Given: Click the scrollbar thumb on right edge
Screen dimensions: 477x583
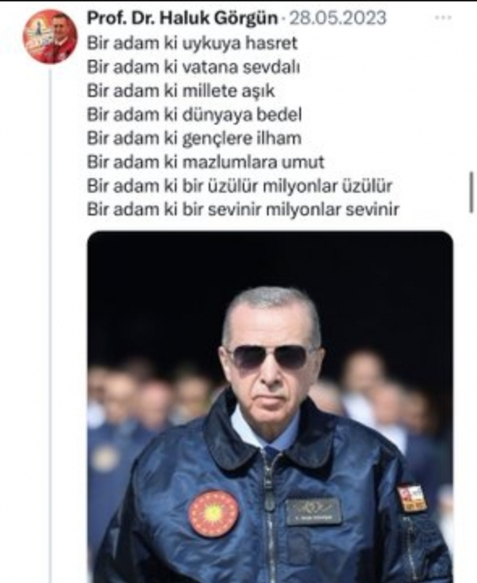Looking at the screenshot, I should tap(472, 192).
